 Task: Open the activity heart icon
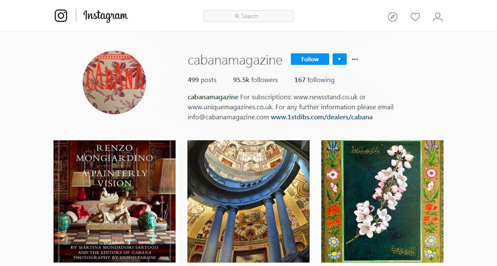[415, 17]
